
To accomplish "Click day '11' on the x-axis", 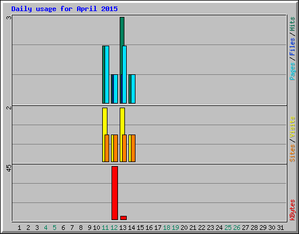I will click(x=105, y=228).
